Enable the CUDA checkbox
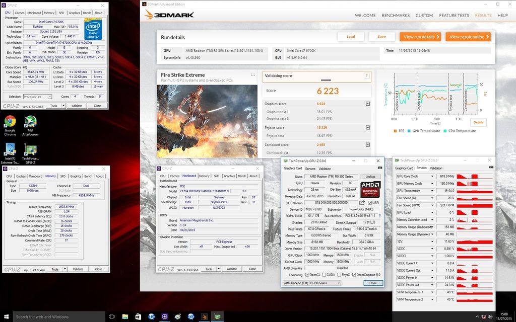 (x=325, y=275)
